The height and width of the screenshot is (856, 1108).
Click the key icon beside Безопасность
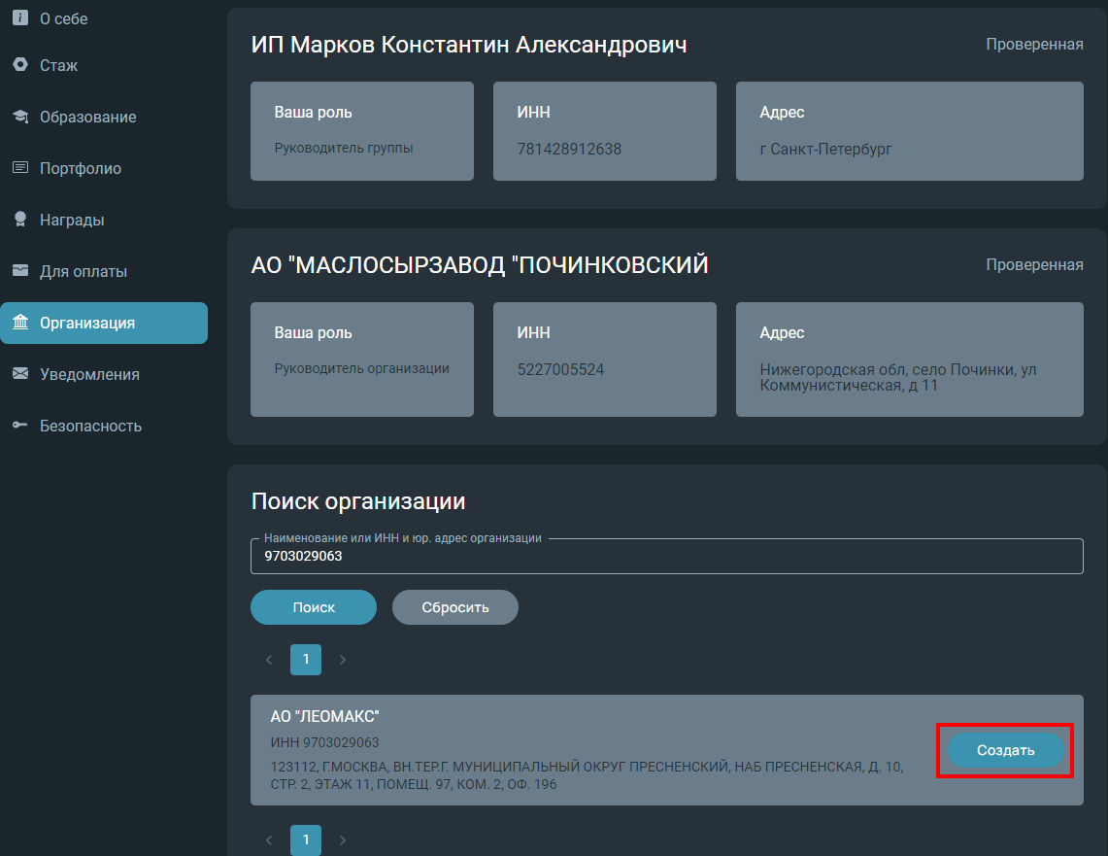[x=20, y=425]
